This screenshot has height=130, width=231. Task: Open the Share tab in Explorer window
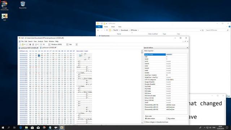(113, 27)
